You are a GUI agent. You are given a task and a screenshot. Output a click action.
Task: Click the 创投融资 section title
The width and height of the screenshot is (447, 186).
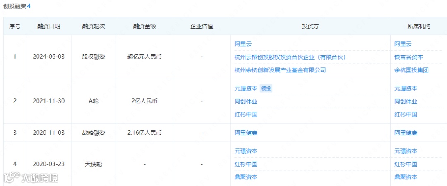point(14,6)
